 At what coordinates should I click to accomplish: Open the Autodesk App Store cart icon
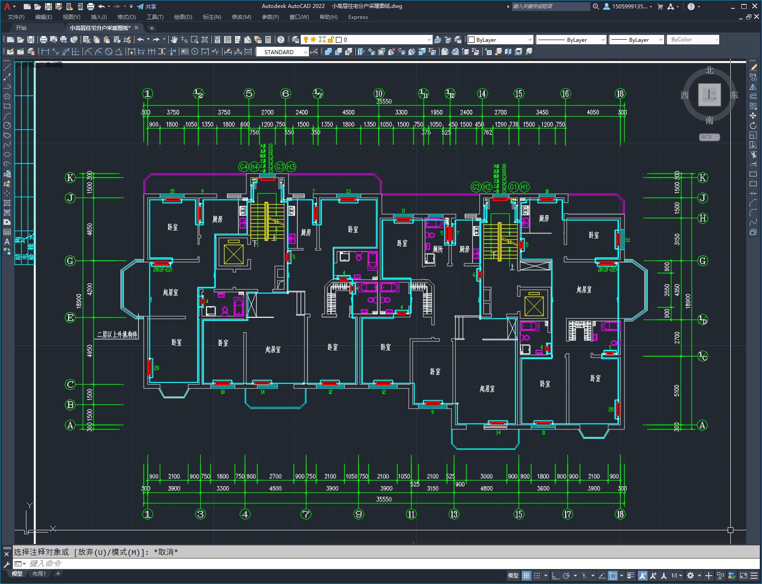[660, 7]
